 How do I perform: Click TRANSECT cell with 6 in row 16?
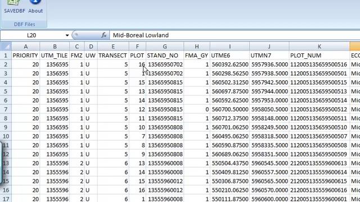113,190
